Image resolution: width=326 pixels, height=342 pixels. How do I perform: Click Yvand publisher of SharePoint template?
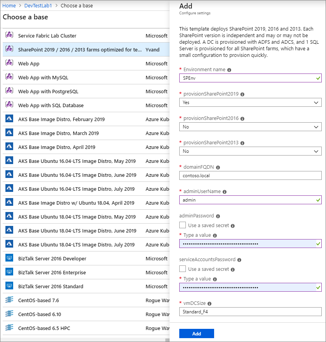coord(152,50)
